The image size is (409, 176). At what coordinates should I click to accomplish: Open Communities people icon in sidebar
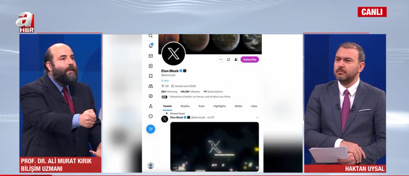151,86
